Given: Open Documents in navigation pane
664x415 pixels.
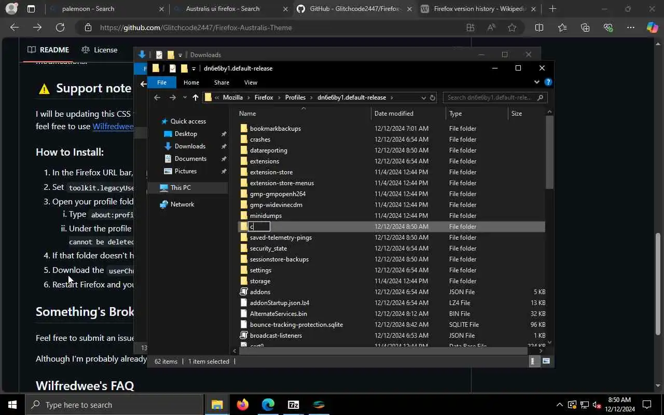Looking at the screenshot, I should coord(190,158).
